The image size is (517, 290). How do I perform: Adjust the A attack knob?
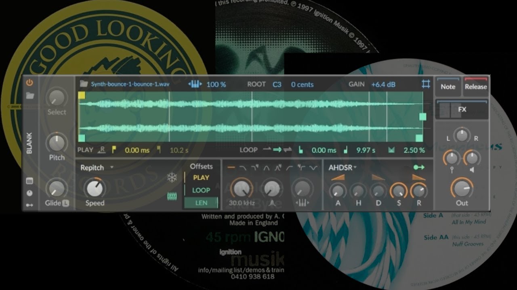[x=338, y=191]
